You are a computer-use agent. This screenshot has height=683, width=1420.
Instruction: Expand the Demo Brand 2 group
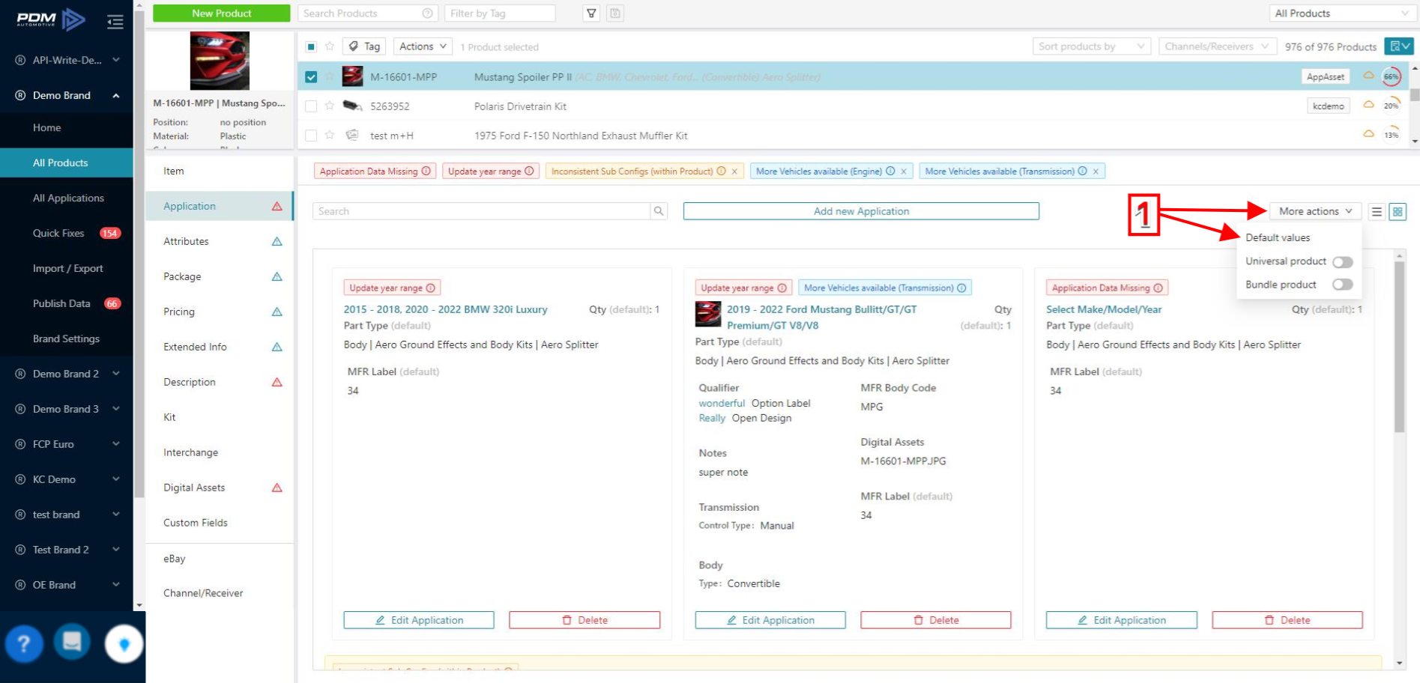point(116,374)
